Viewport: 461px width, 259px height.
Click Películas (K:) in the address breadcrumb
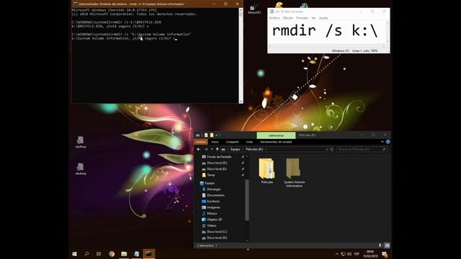coord(254,149)
